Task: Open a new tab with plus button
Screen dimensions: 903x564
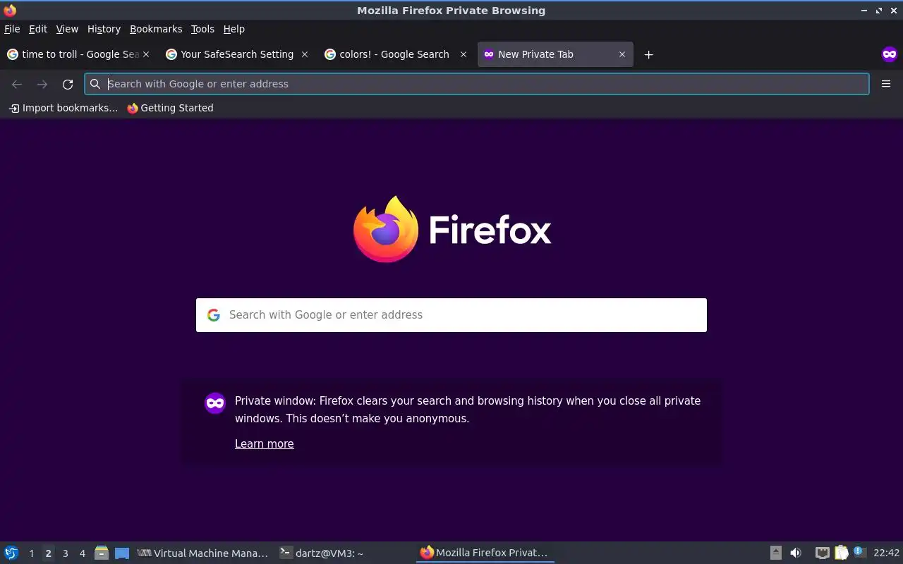Action: click(648, 54)
